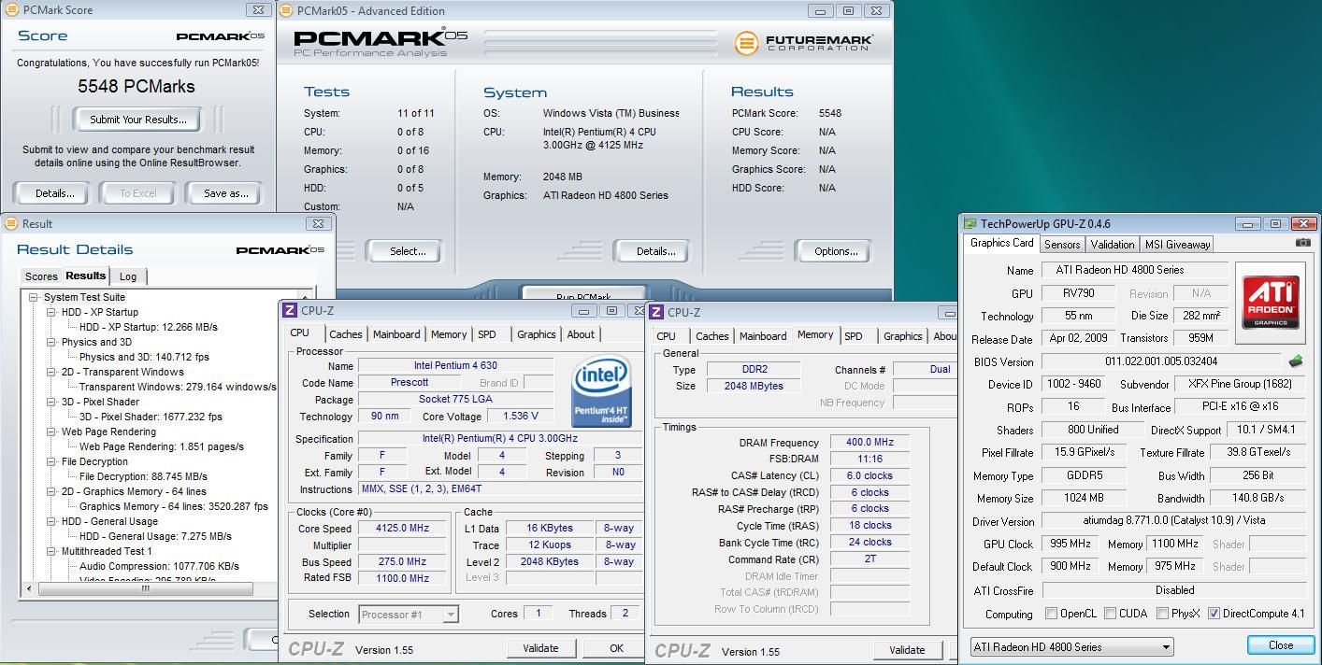The image size is (1322, 665).
Task: Collapse the 2D - Graphics Memory - 64 lines node
Action: point(51,491)
